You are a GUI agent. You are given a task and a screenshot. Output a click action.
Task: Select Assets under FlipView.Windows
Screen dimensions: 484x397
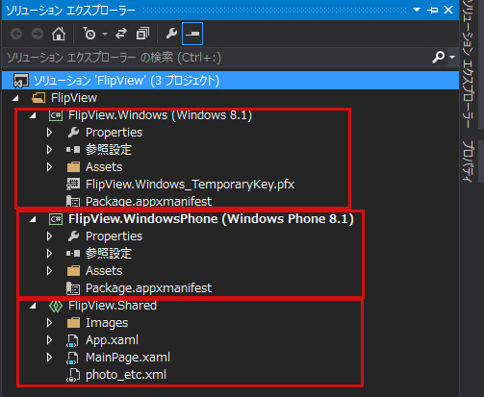coord(104,167)
